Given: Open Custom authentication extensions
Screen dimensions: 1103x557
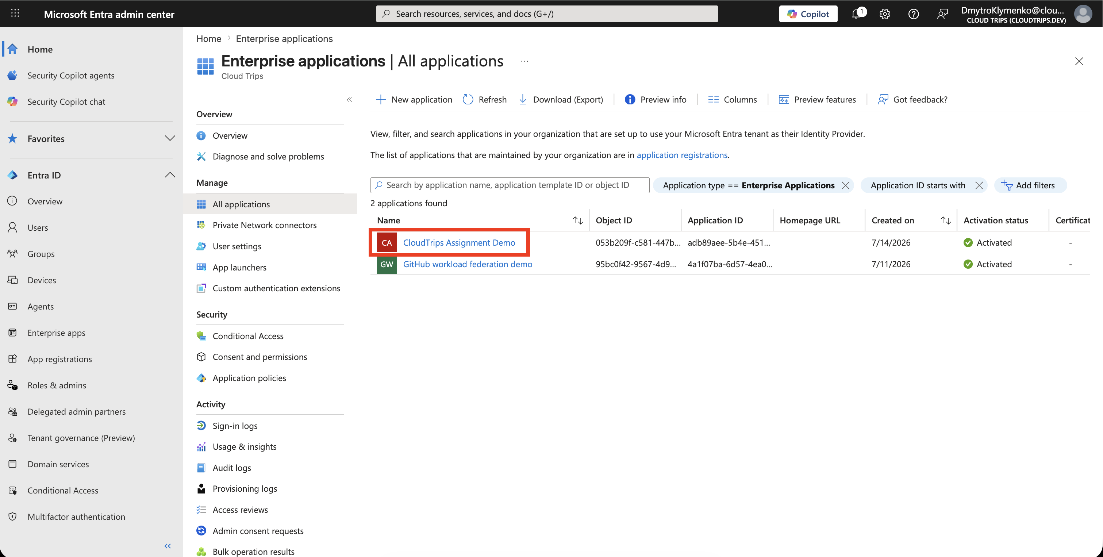Looking at the screenshot, I should 276,288.
